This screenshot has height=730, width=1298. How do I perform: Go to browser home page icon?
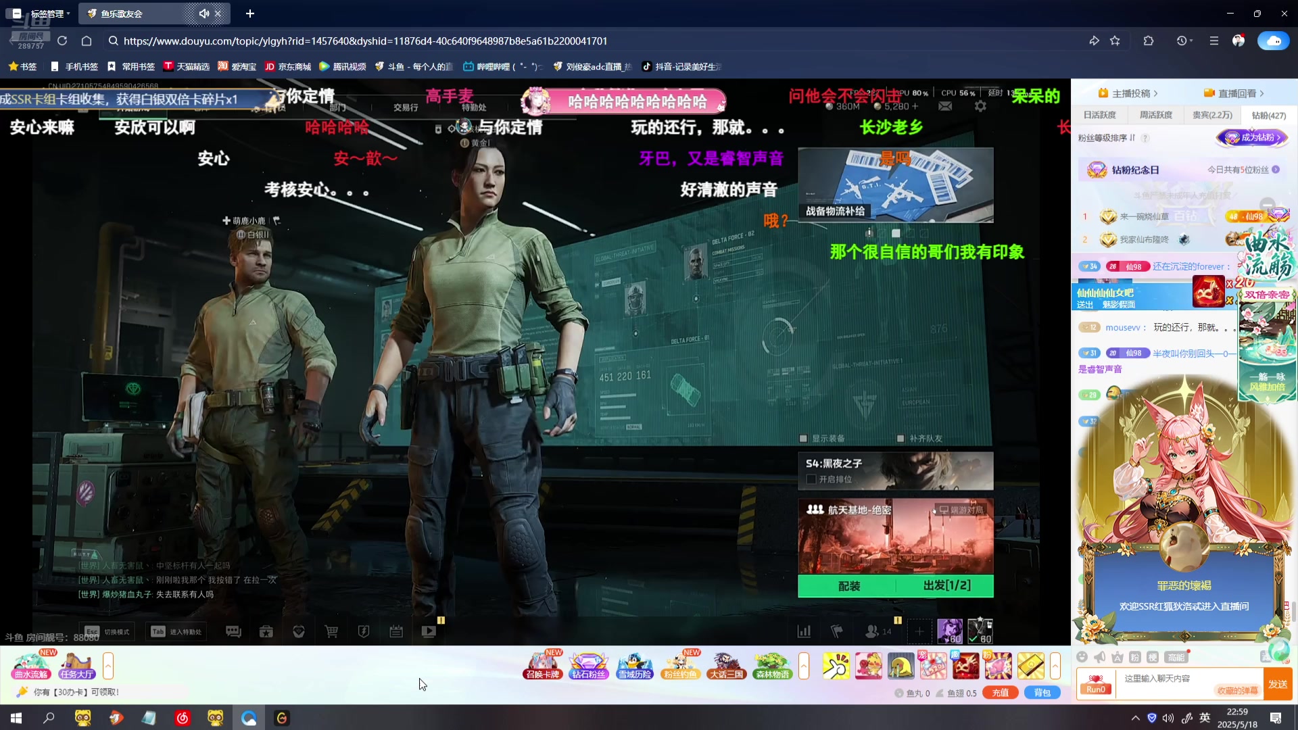point(87,41)
